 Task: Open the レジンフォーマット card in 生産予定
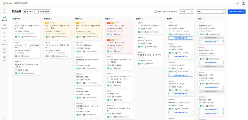coord(27,50)
